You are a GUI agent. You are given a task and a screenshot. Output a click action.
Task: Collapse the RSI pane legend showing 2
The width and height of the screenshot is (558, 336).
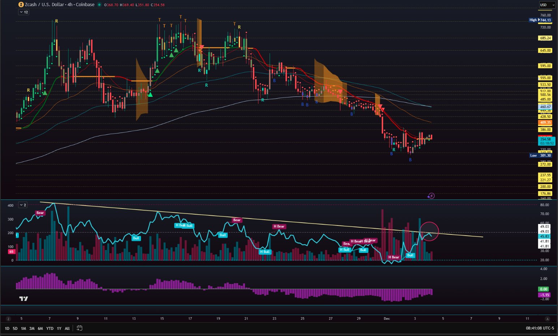[22, 205]
